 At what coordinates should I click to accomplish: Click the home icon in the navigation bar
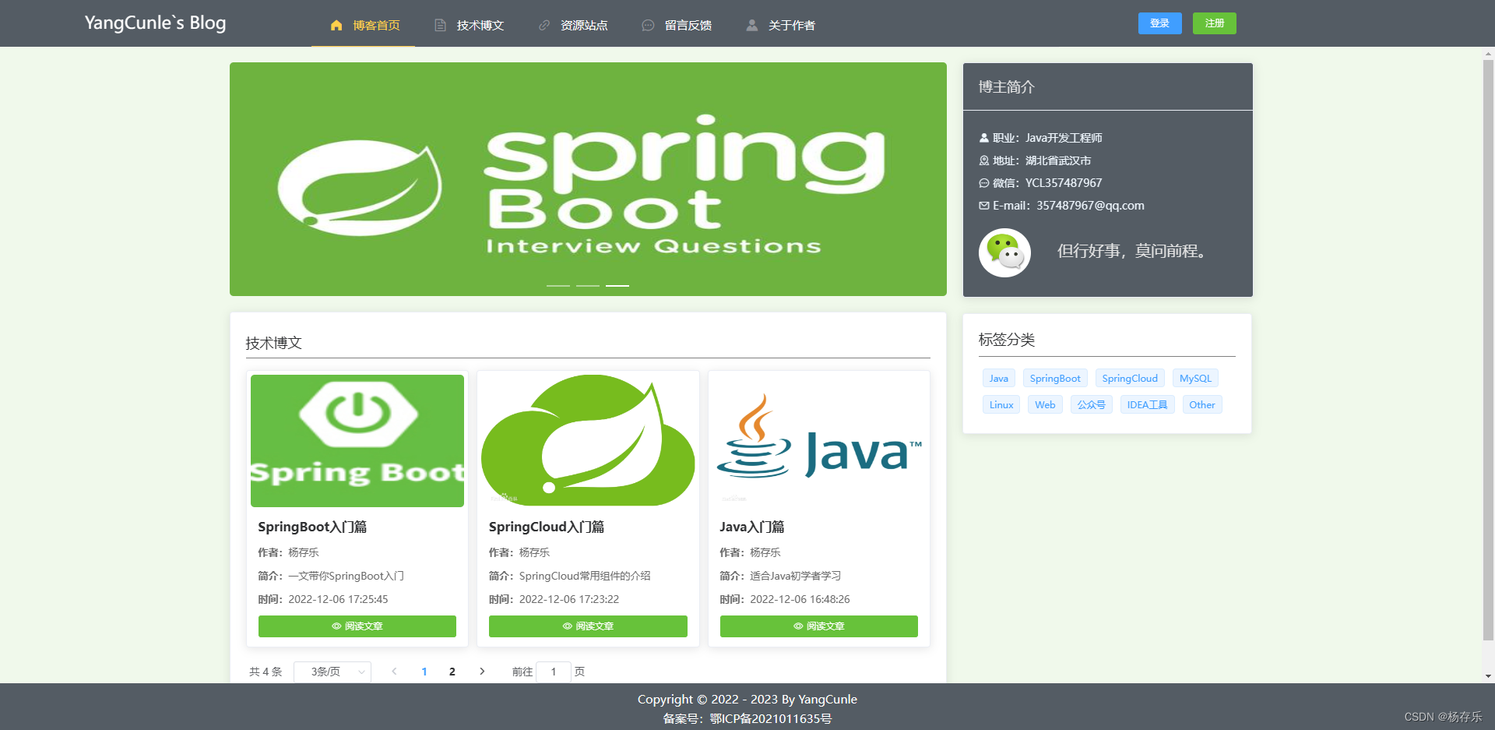tap(336, 25)
